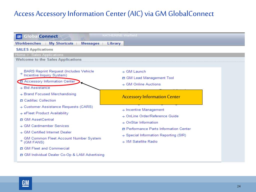Open the GM Online Auctions link
The height and width of the screenshot is (192, 256).
143,84
